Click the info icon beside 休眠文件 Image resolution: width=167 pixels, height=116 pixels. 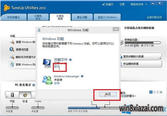click(70, 60)
